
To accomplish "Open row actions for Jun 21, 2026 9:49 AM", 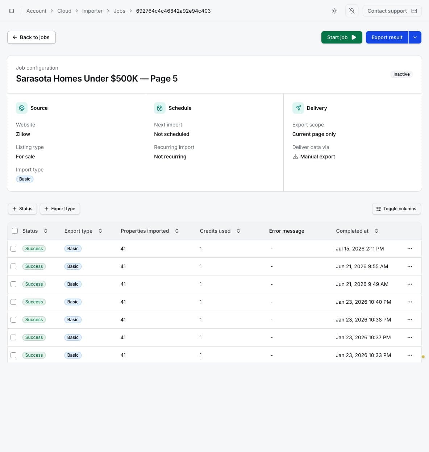I will pos(410,284).
